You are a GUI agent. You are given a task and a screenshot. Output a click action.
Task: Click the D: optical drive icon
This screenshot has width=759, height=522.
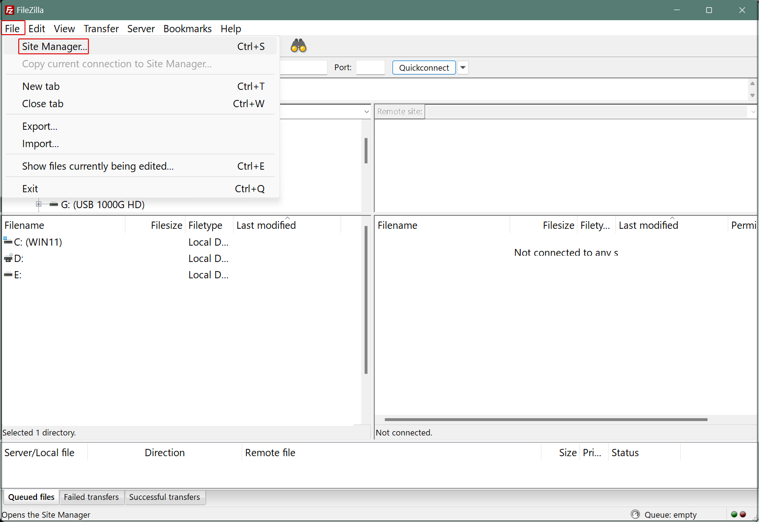click(x=8, y=259)
